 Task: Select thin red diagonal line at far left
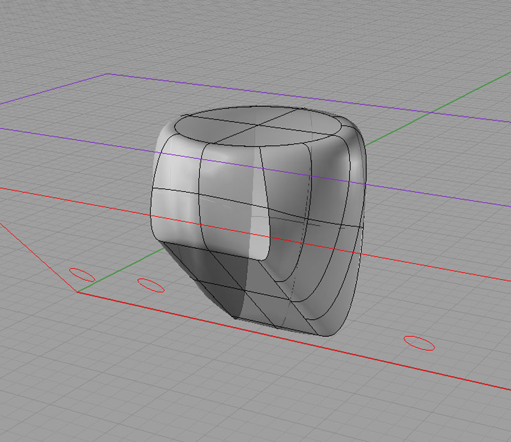(38, 257)
